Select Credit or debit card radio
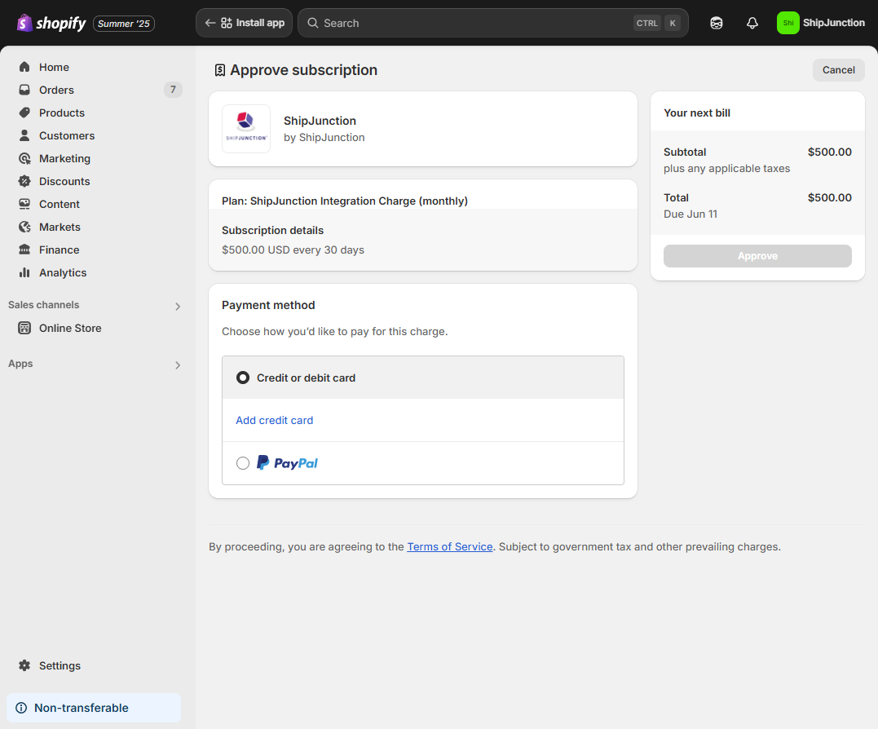Screen dimensions: 878x729 coord(242,378)
